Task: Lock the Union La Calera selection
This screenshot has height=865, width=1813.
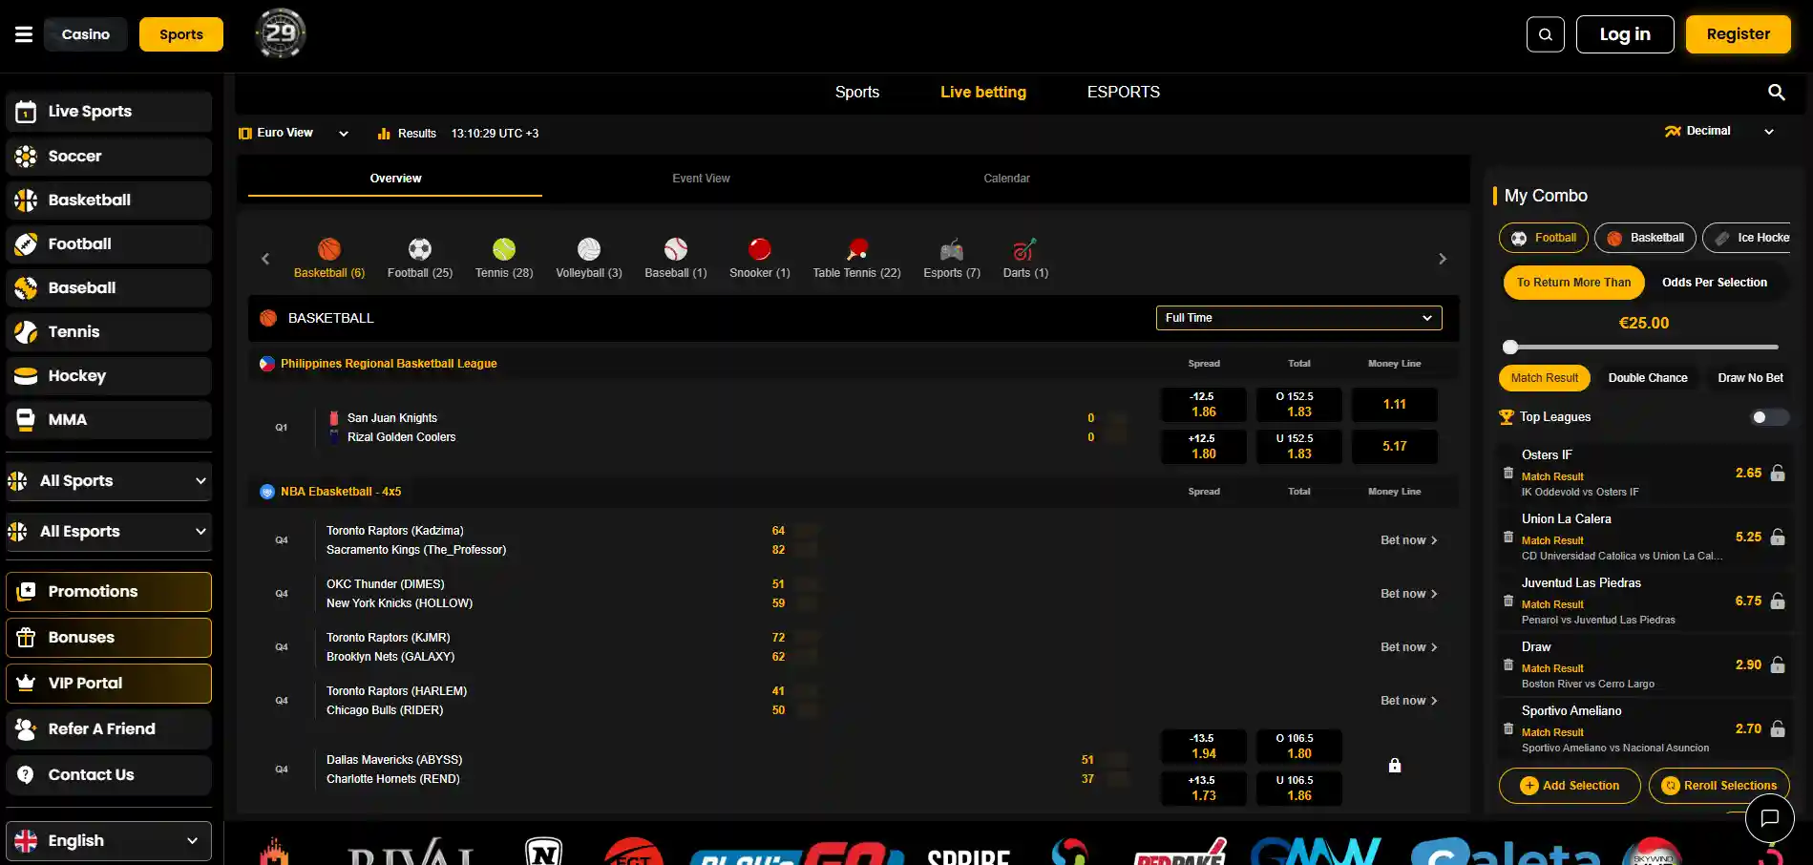Action: [x=1778, y=537]
